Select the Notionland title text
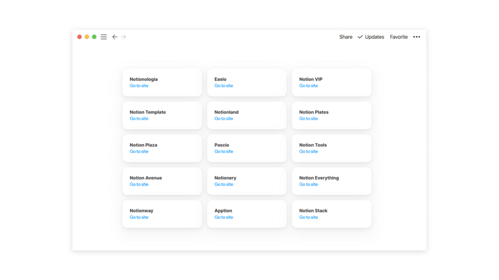The image size is (499, 280). coord(226,112)
